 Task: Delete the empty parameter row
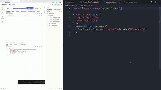click(x=42, y=16)
